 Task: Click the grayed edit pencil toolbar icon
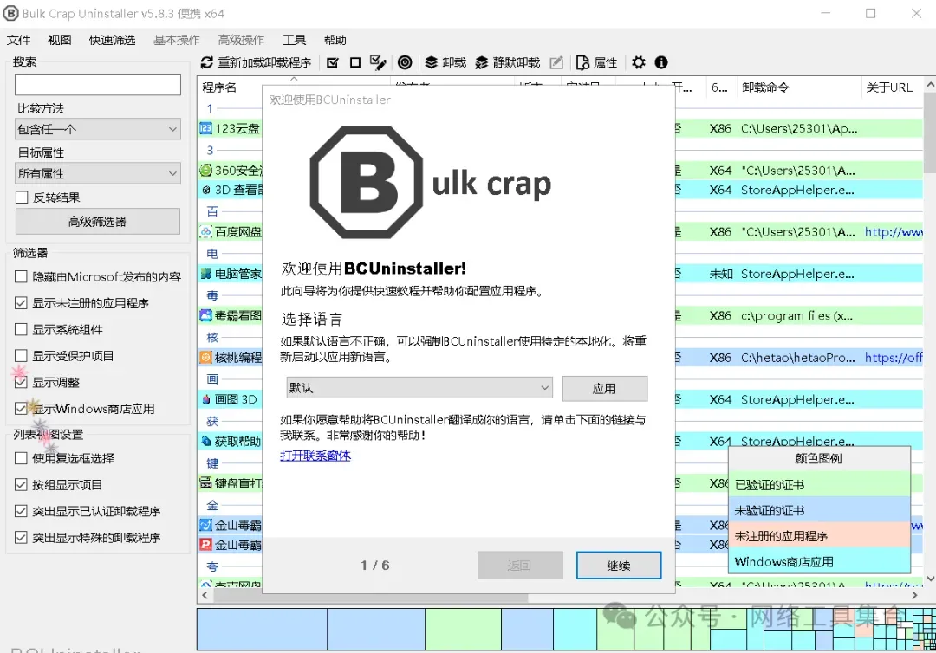pos(556,62)
